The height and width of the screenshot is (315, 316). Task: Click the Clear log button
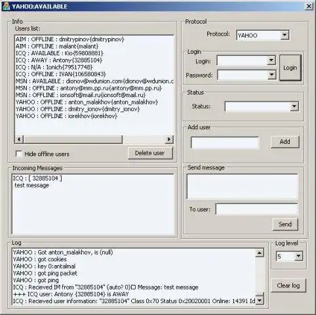click(288, 285)
